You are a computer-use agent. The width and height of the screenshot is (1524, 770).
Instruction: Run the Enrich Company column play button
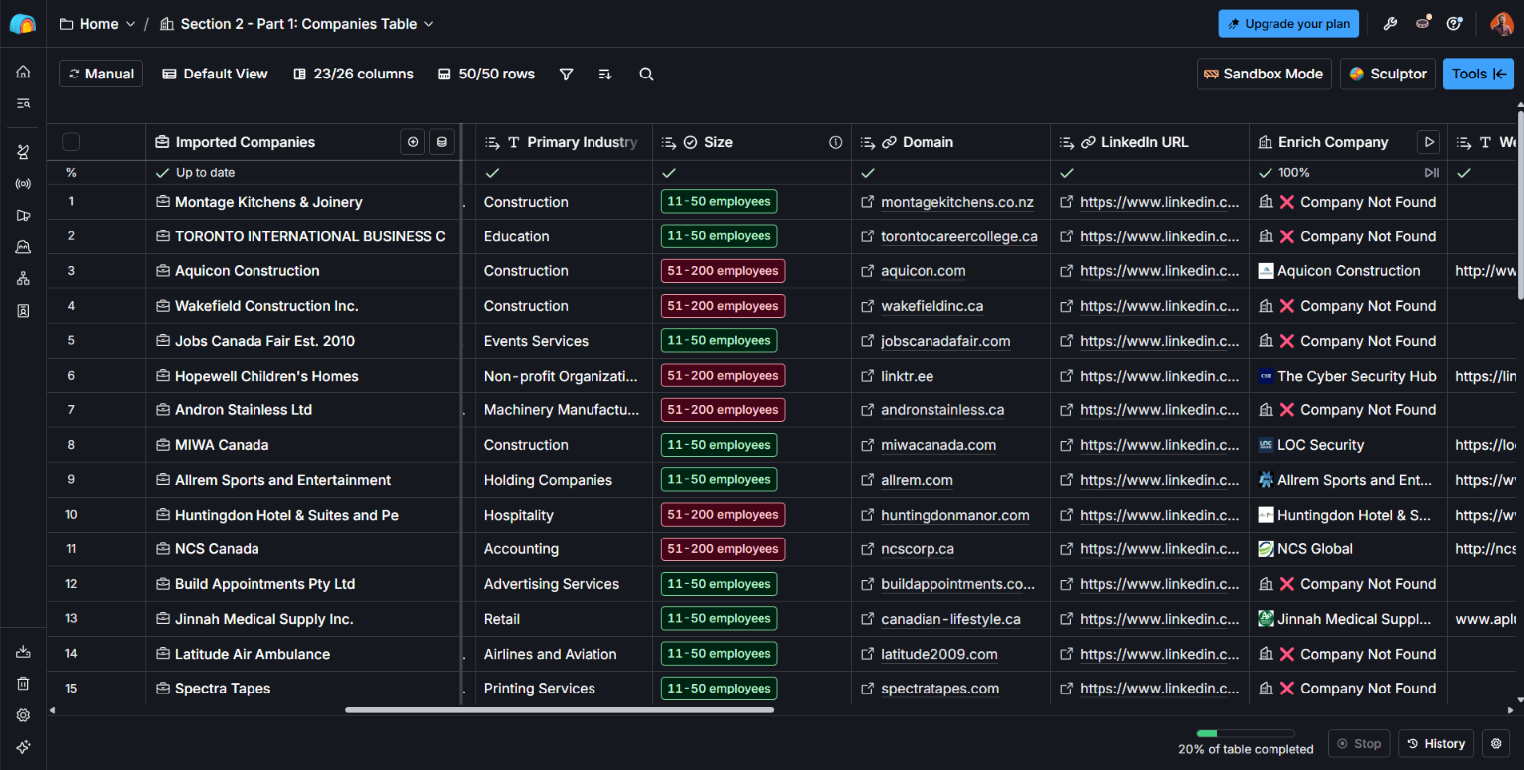pyautogui.click(x=1429, y=142)
